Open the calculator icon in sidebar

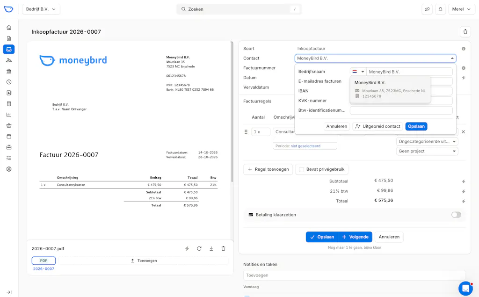pos(9,104)
